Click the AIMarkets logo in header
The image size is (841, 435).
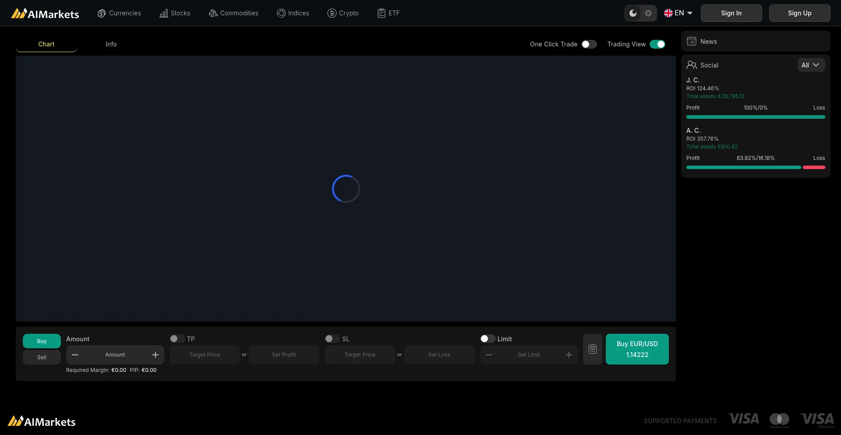point(45,14)
